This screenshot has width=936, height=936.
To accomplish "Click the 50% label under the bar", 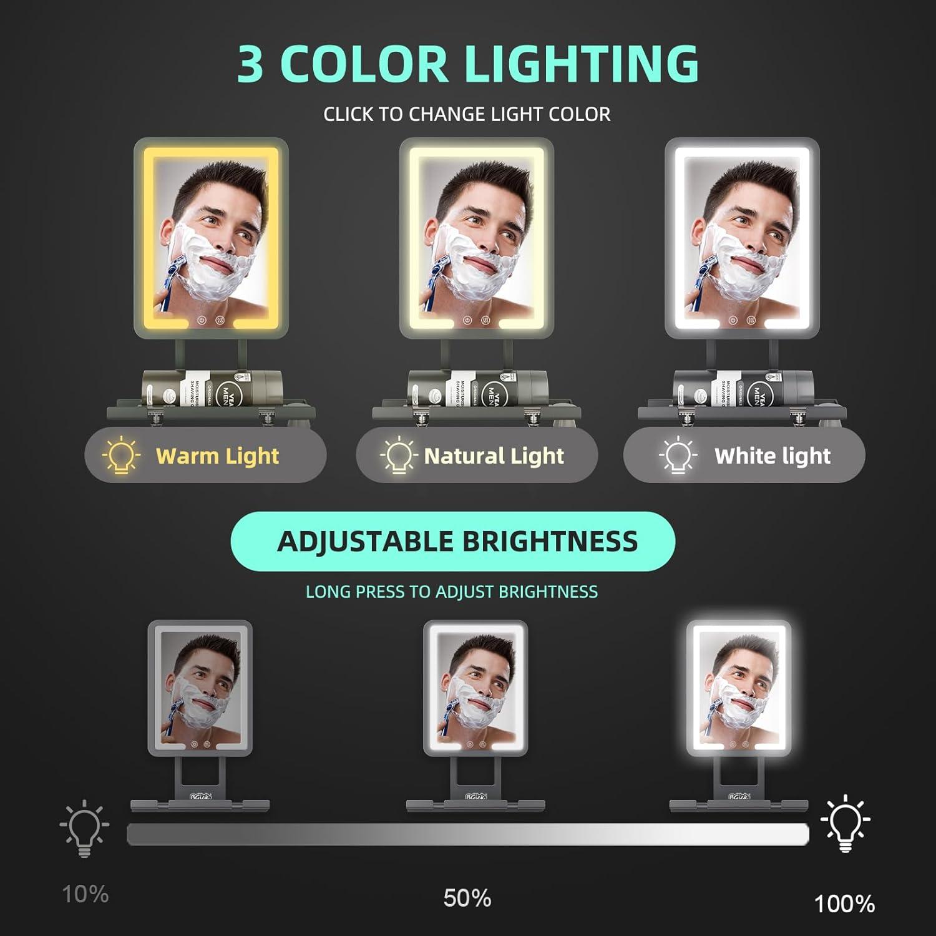I will tap(467, 898).
